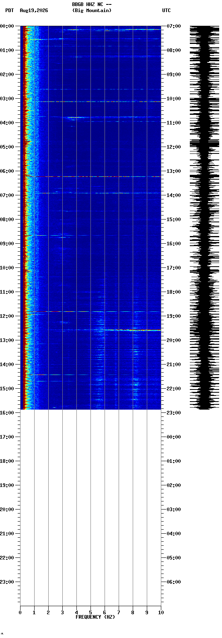This screenshot has height=638, width=222.
Task: Click the 9 Hz frequency tick label
Action: (x=147, y=613)
